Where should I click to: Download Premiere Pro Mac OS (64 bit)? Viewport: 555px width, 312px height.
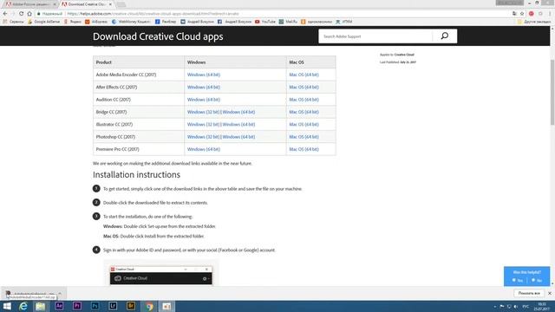304,149
